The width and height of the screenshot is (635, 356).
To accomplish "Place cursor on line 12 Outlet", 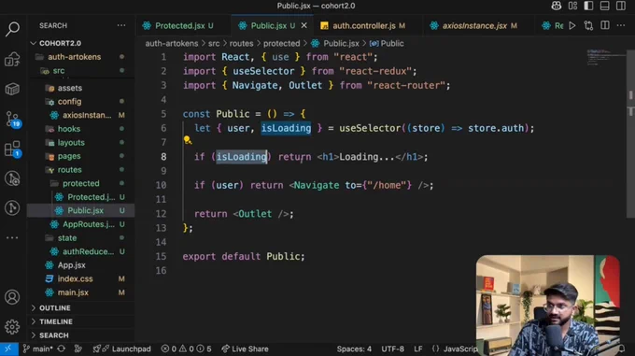I will (x=255, y=213).
